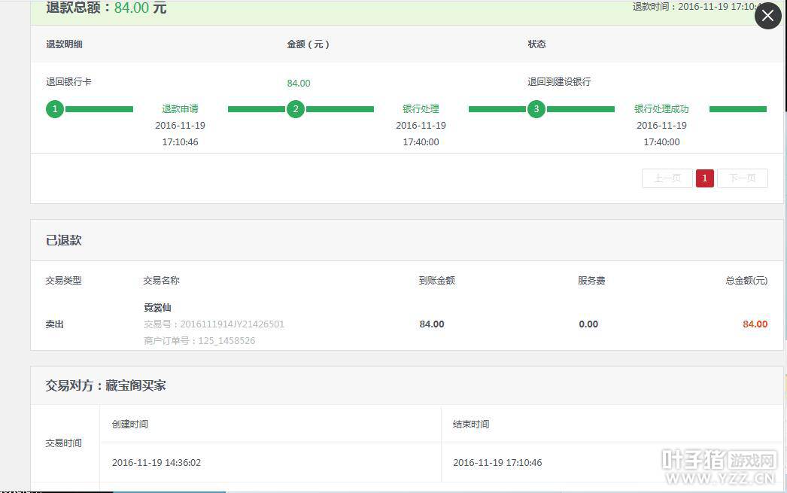This screenshot has height=493, width=787.
Task: Open the 贾冥仙 transaction name
Action: 157,308
